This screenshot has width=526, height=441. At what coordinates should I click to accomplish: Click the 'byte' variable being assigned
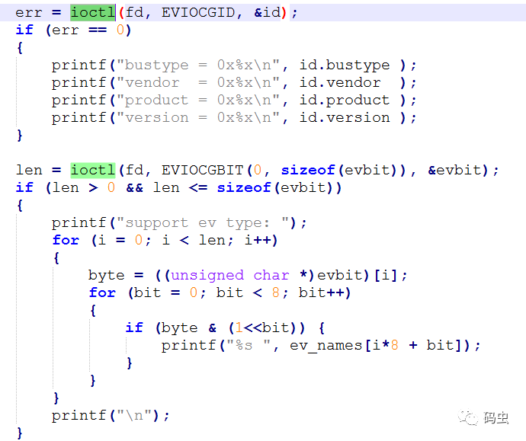coord(106,275)
